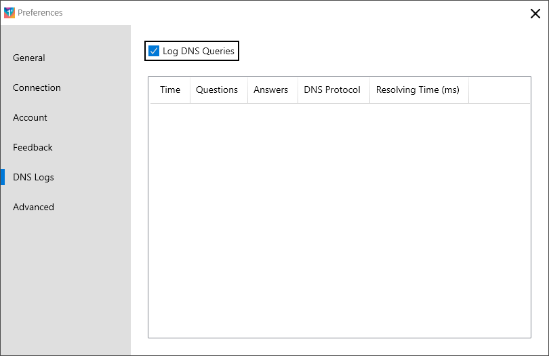Switch to the Connection section
Image resolution: width=549 pixels, height=356 pixels.
[x=37, y=87]
